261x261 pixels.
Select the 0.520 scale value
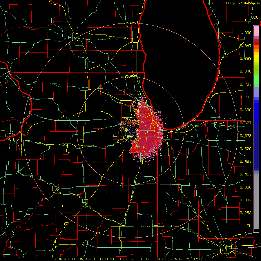pyautogui.click(x=246, y=149)
